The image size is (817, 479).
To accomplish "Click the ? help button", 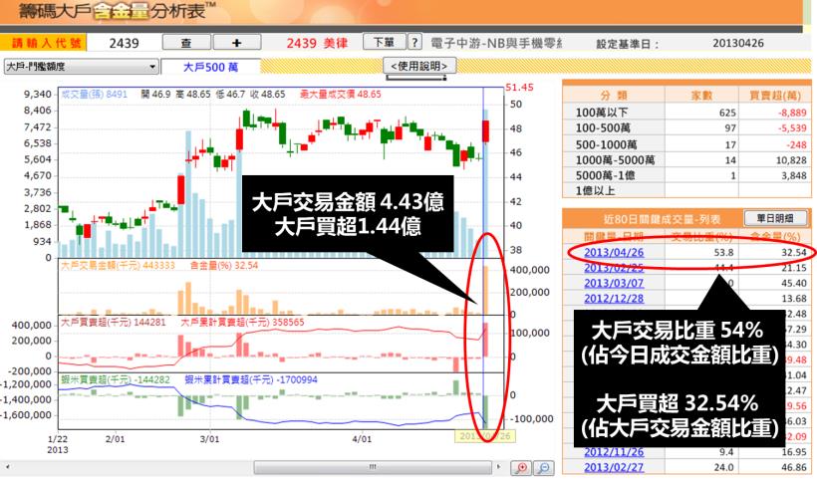I will pyautogui.click(x=414, y=42).
